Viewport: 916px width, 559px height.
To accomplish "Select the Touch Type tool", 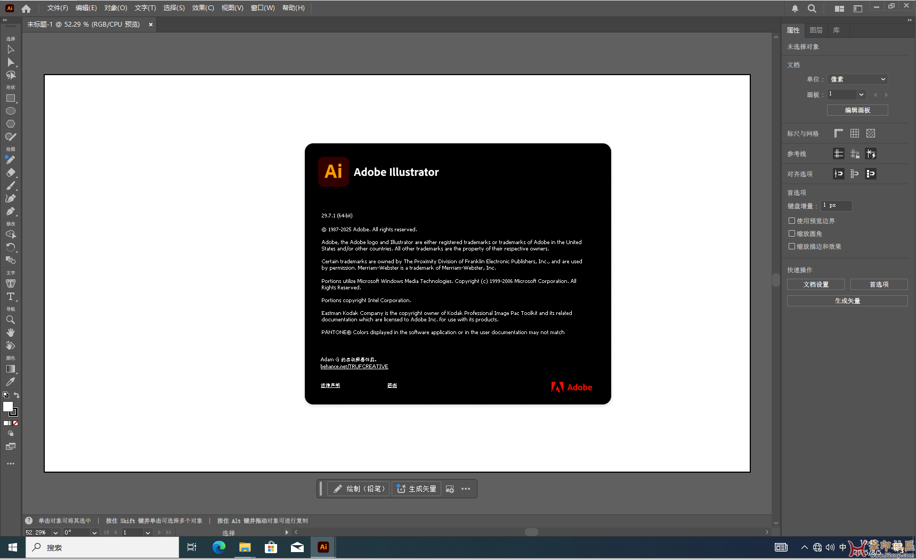I will [x=11, y=283].
